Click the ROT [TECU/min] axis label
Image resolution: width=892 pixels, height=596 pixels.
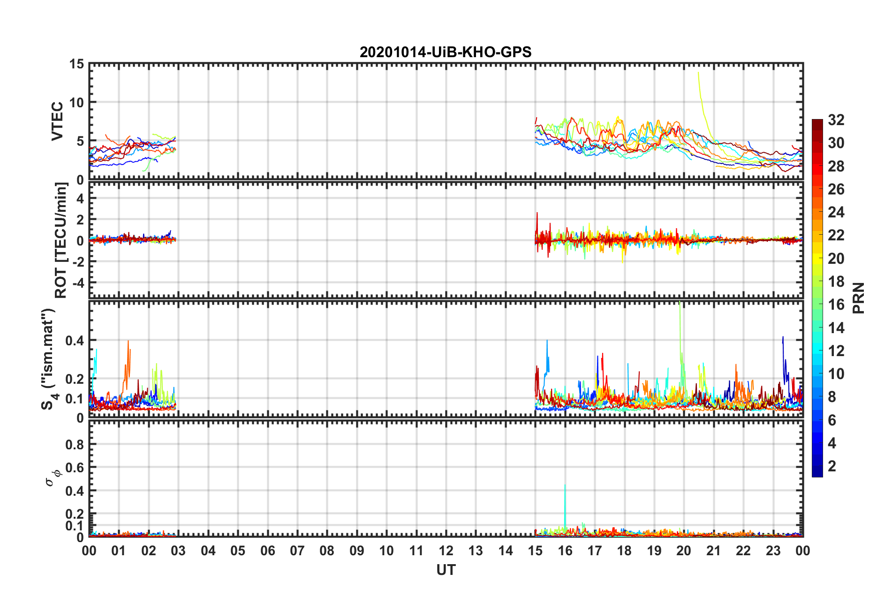point(61,240)
